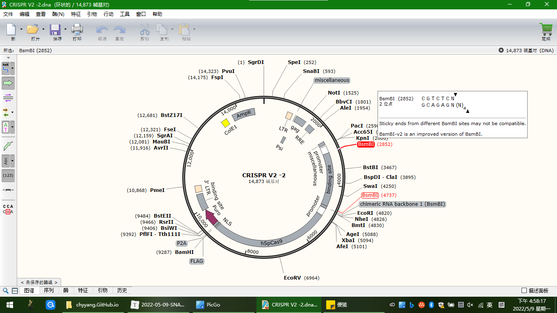Viewport: 557px width, 313px height.
Task: Select the yellow ColE1 origin feature
Action: (225, 122)
